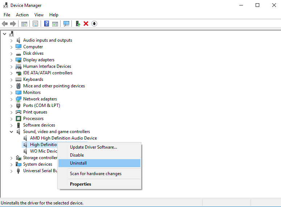Expand Audio inputs and outputs
Image resolution: width=281 pixels, height=207 pixels.
pos(12,41)
